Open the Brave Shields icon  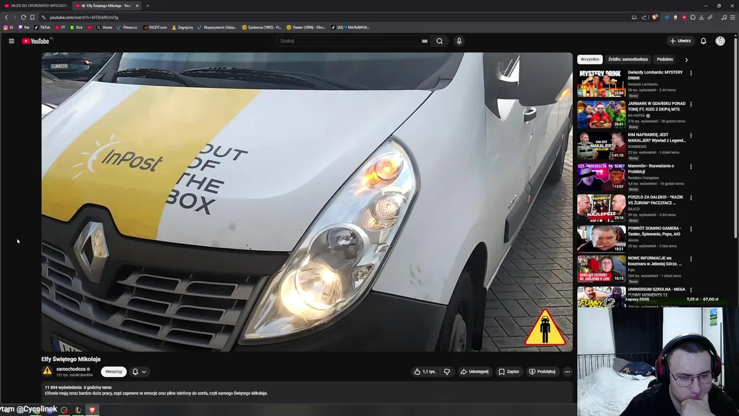[x=655, y=17]
